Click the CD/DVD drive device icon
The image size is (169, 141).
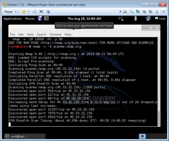coord(131,11)
